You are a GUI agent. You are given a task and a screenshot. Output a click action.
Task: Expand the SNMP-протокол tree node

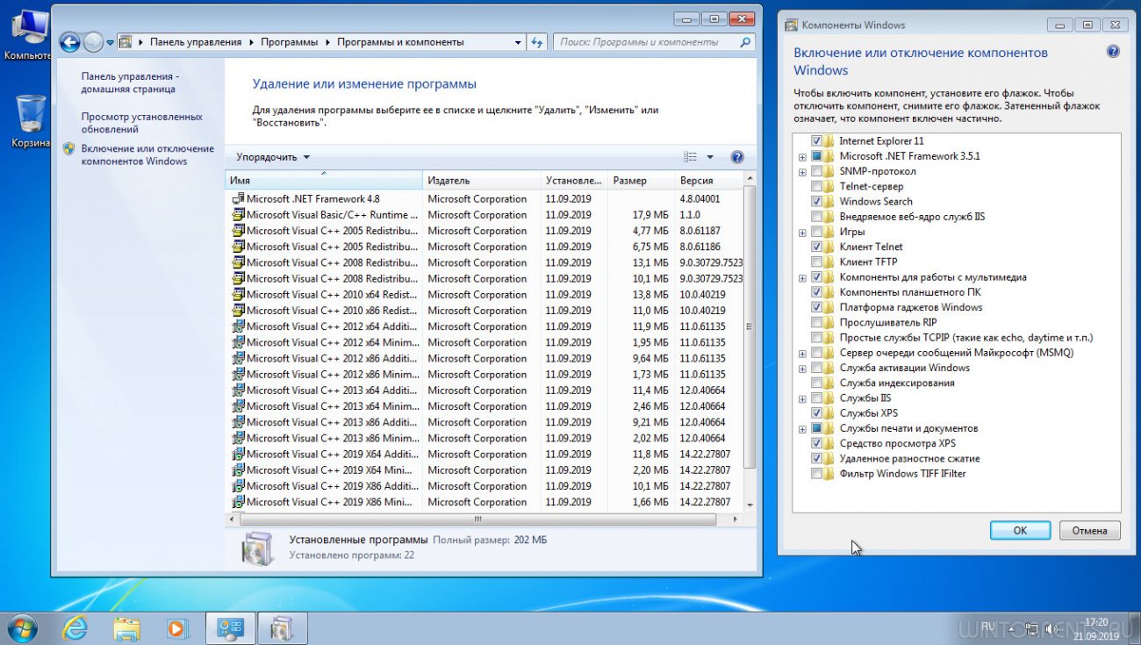pyautogui.click(x=802, y=172)
